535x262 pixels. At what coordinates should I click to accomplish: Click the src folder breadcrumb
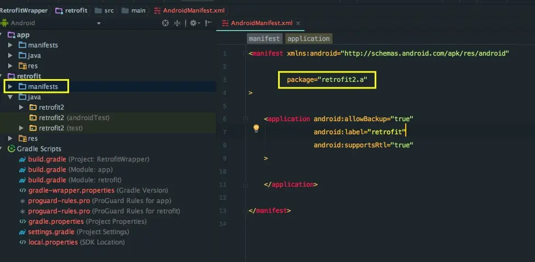click(105, 10)
